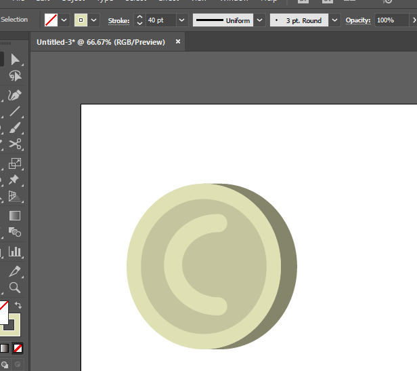Open the 3 pt. Round brush dropdown
The image size is (417, 371).
[x=334, y=20]
